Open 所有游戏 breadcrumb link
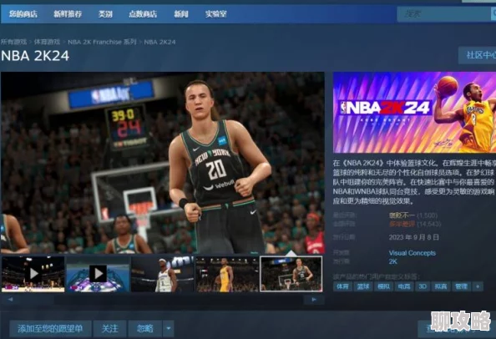This screenshot has height=339, width=496. pyautogui.click(x=13, y=42)
